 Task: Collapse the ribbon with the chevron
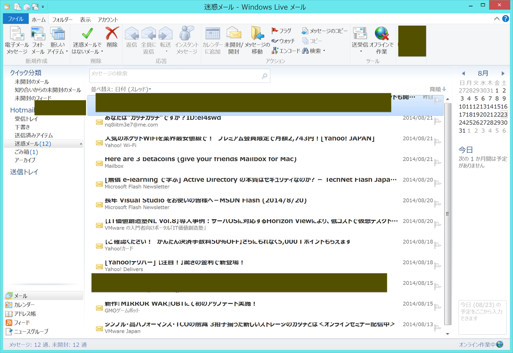pyautogui.click(x=497, y=19)
